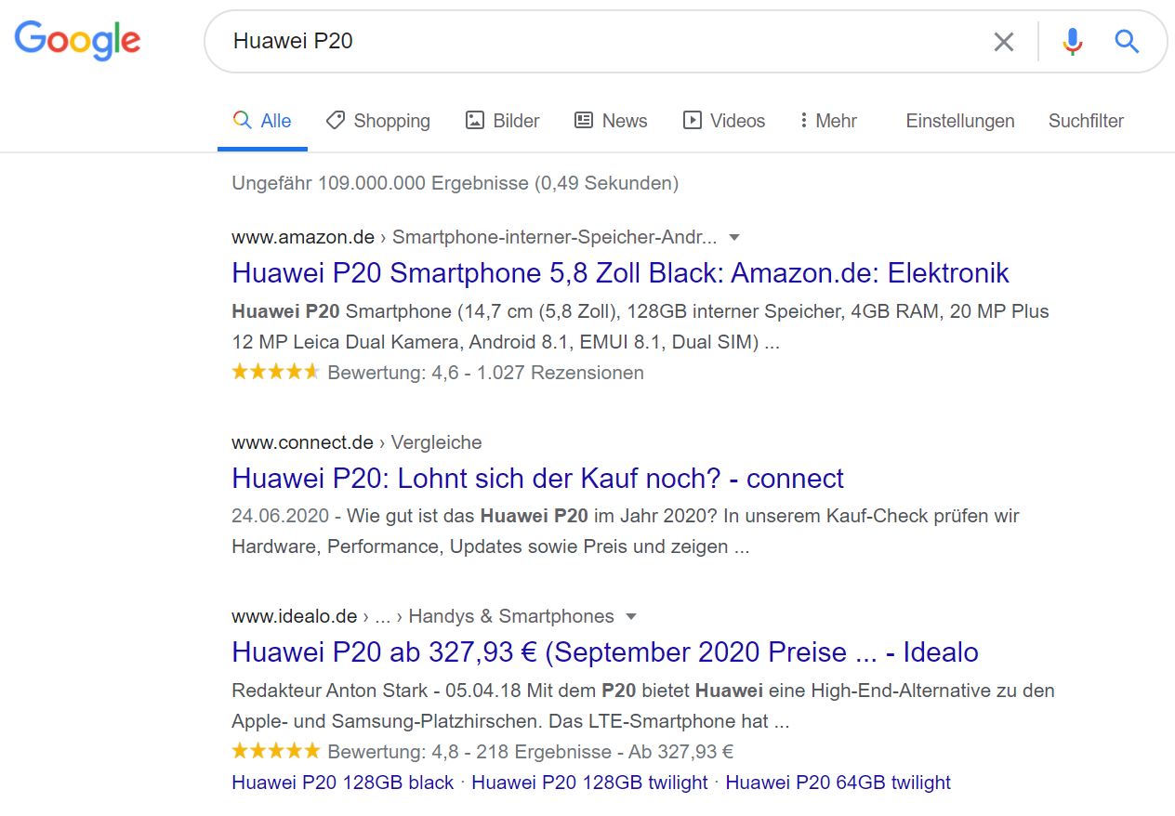Screen dimensions: 1175x816
Task: Open the dropdown arrow next to amazon.de URL
Action: click(x=734, y=237)
